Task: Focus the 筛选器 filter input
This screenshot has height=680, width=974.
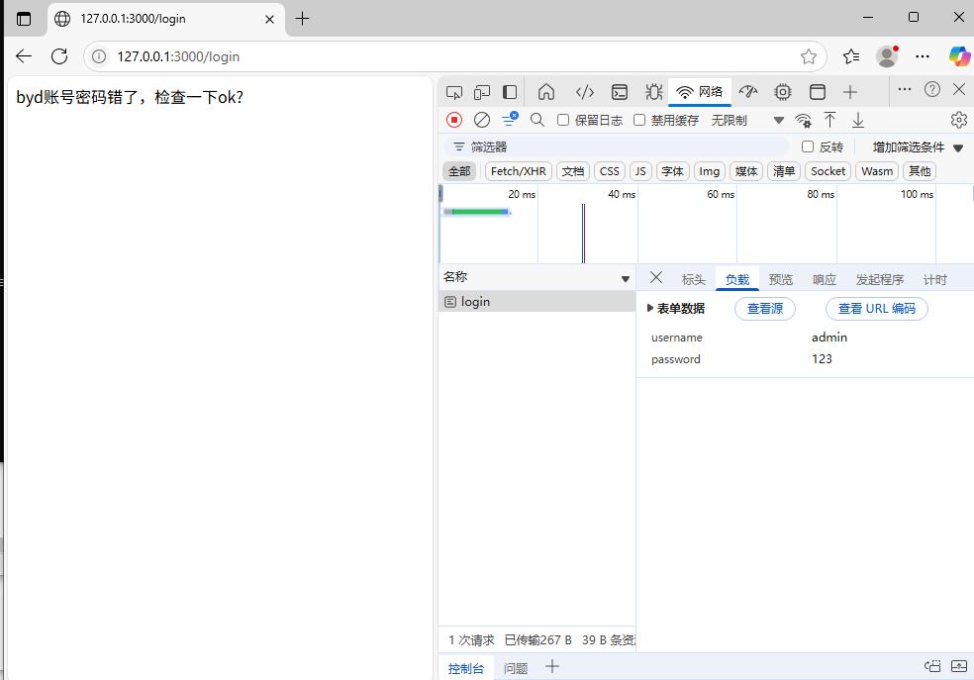Action: (x=617, y=147)
